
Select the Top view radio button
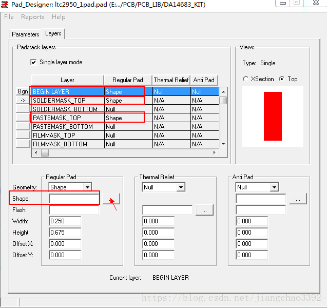pos(281,79)
